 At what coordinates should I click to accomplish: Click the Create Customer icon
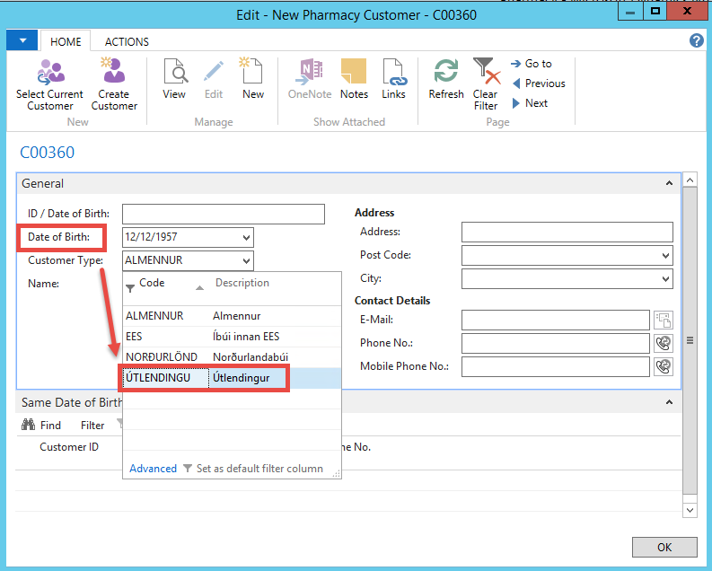[x=114, y=72]
